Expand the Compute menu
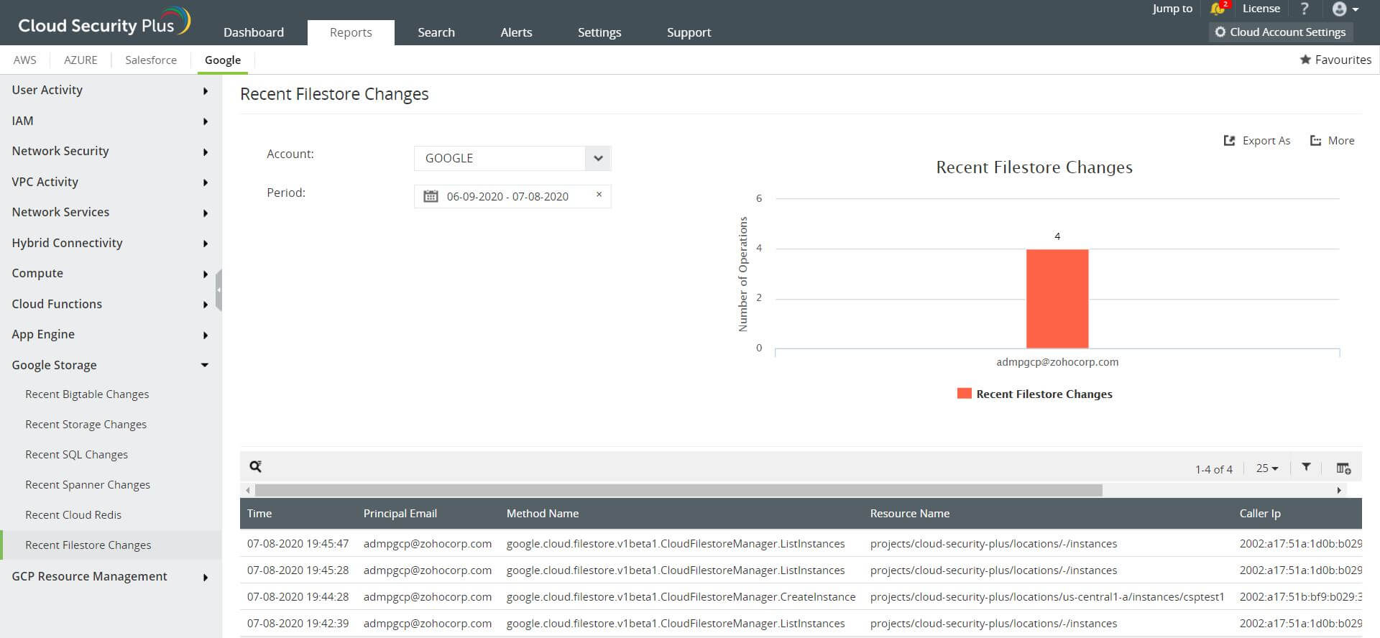This screenshot has height=638, width=1380. point(111,273)
